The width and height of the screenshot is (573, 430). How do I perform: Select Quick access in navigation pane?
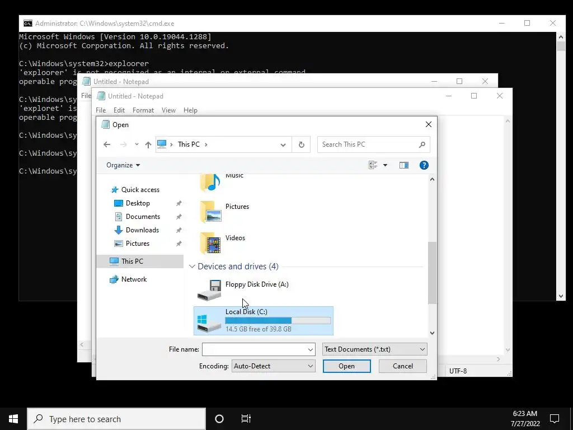click(140, 190)
